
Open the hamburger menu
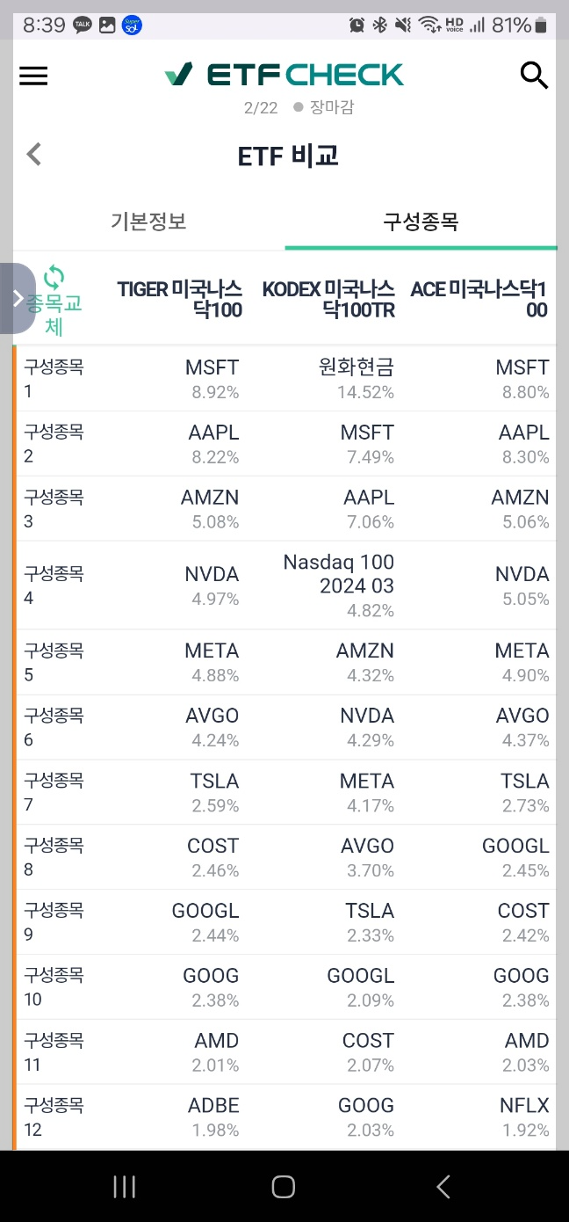[33, 76]
